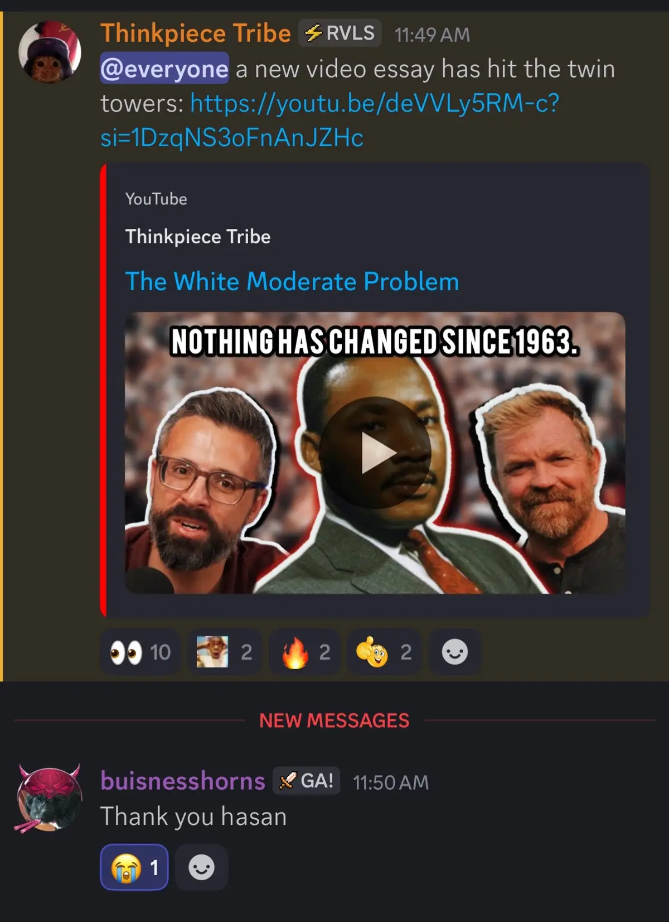Toggle the thumbs-up emoji reaction
Viewport: 669px width, 922px height.
tap(384, 652)
